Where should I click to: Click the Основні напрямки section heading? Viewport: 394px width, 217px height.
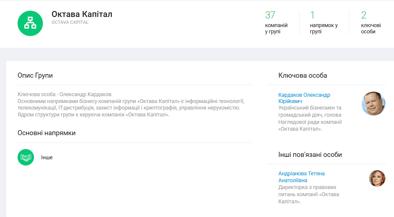pyautogui.click(x=46, y=133)
